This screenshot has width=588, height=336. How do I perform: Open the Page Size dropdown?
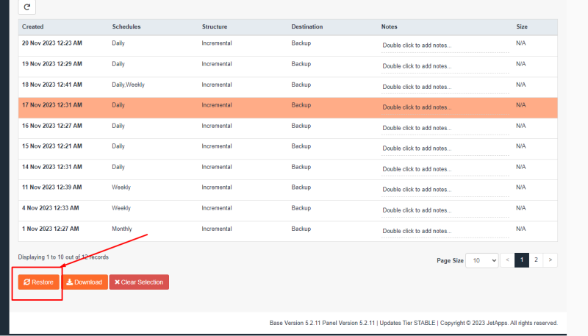point(482,260)
